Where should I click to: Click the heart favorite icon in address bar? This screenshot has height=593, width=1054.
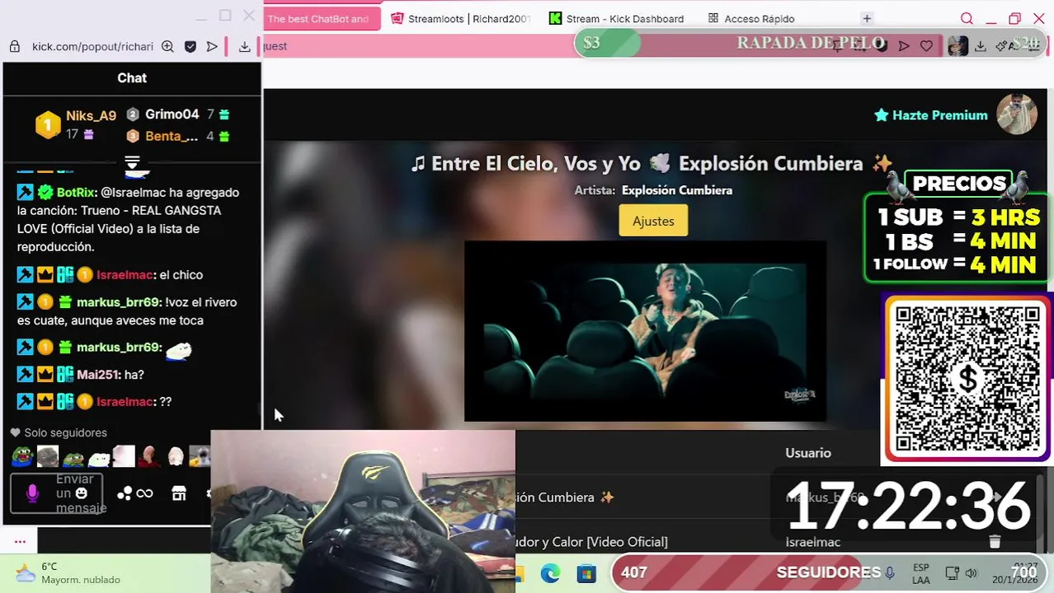pyautogui.click(x=926, y=46)
